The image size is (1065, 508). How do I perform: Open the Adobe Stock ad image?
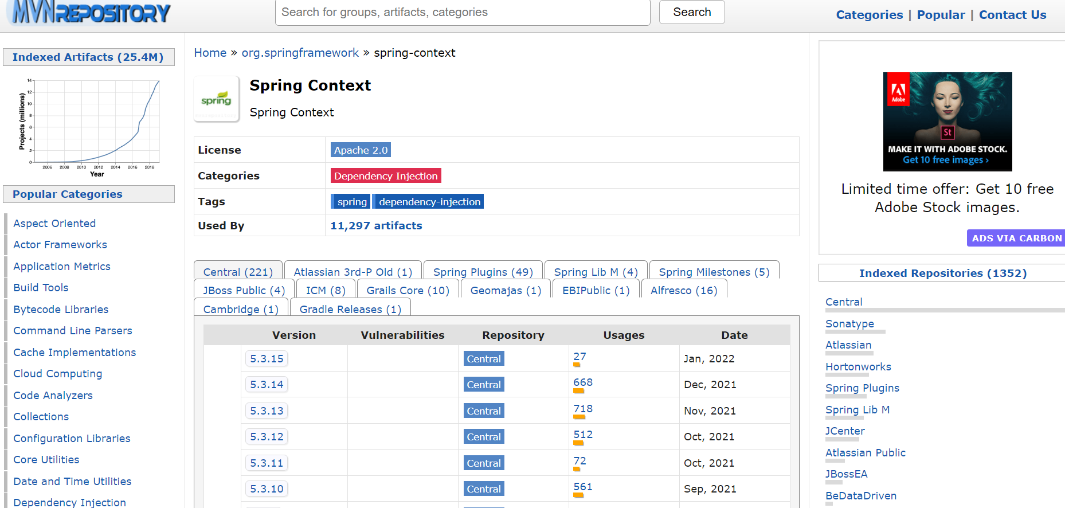pos(947,122)
